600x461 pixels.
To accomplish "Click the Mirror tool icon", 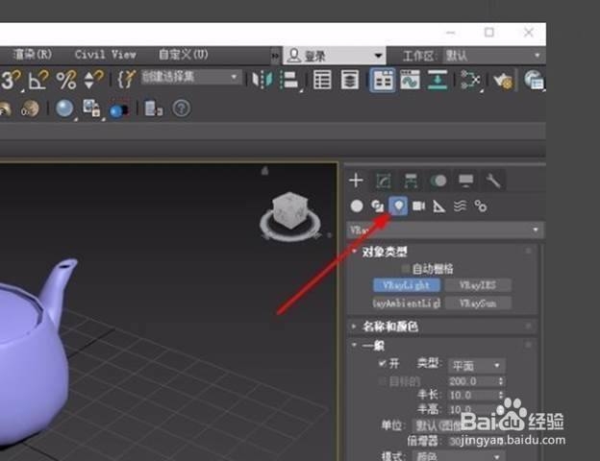I will (x=262, y=80).
